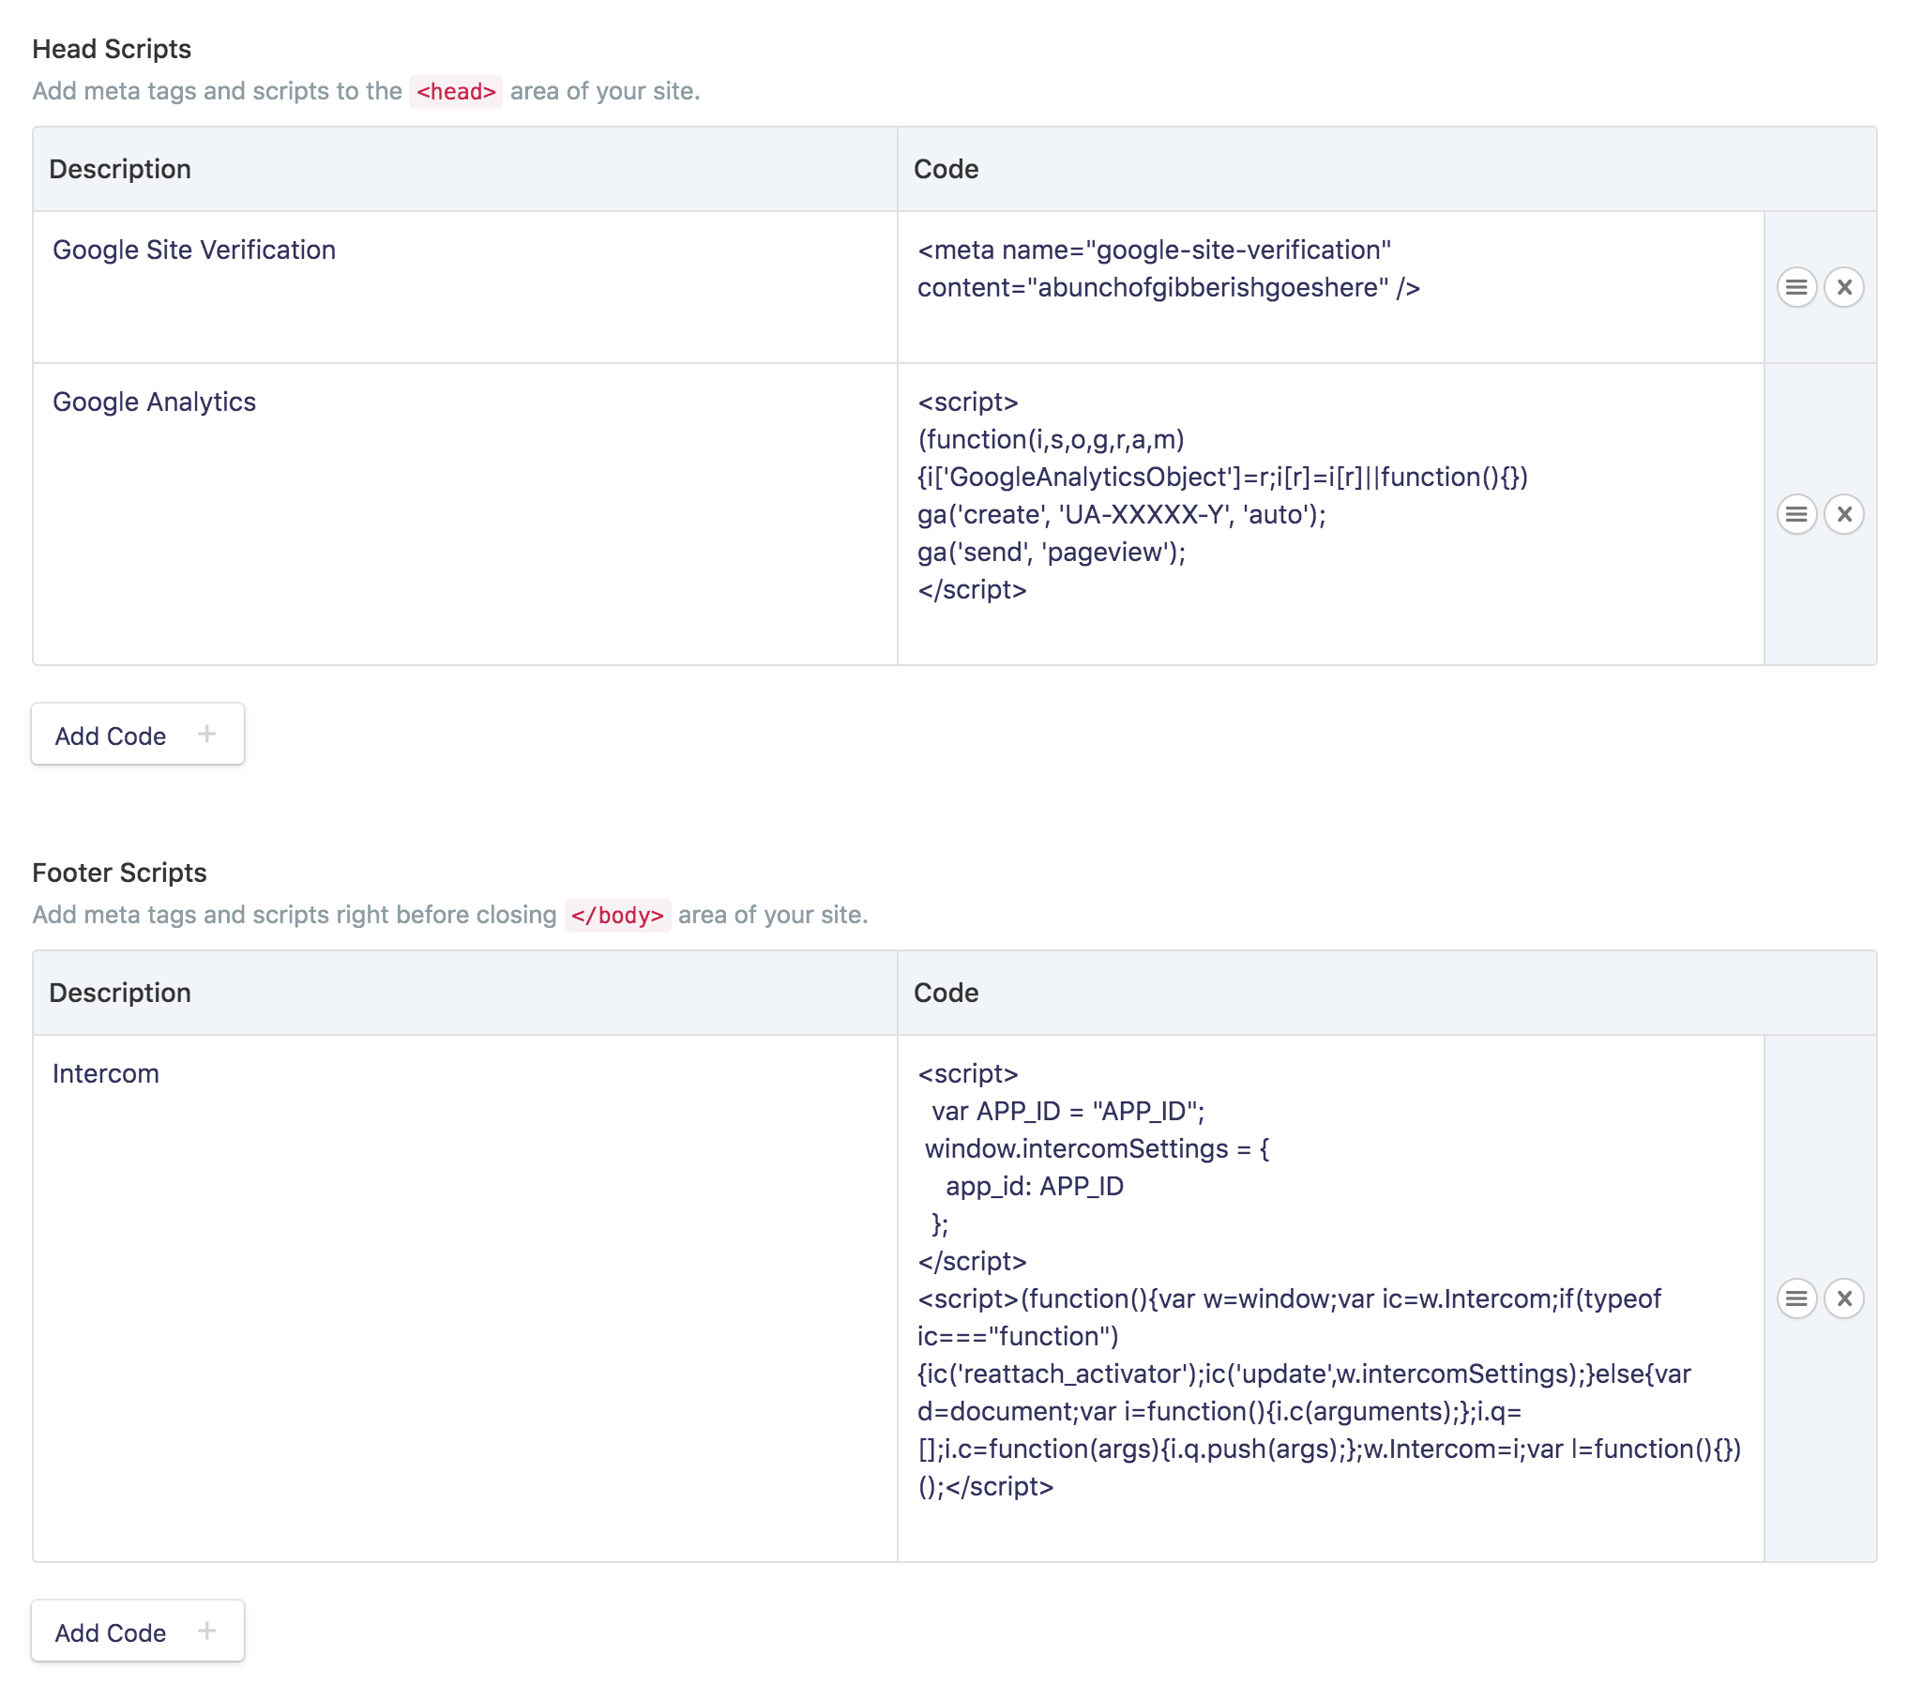Edit the Google Analytics description field
The image size is (1908, 1685).
465,514
